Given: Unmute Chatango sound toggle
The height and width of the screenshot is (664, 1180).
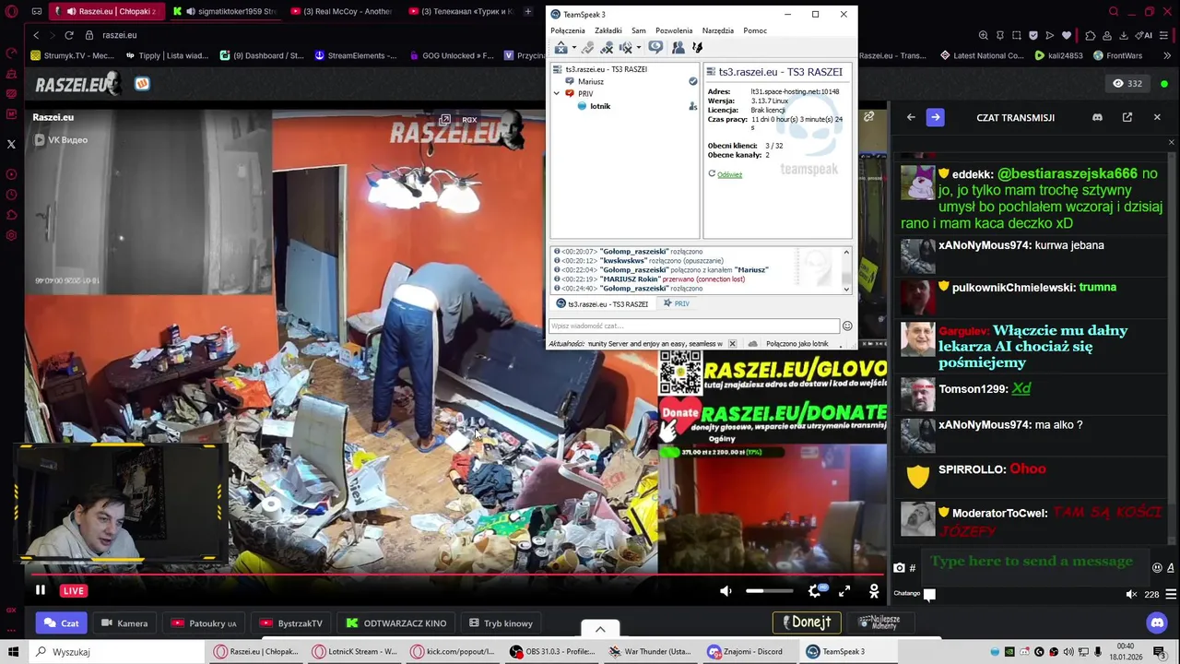Looking at the screenshot, I should (1132, 595).
